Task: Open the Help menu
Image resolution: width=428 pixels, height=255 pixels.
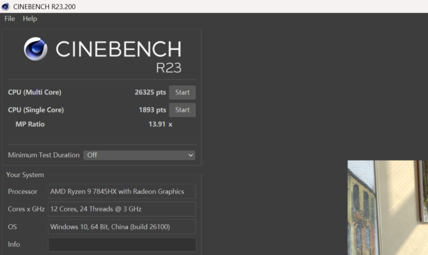Action: point(30,19)
